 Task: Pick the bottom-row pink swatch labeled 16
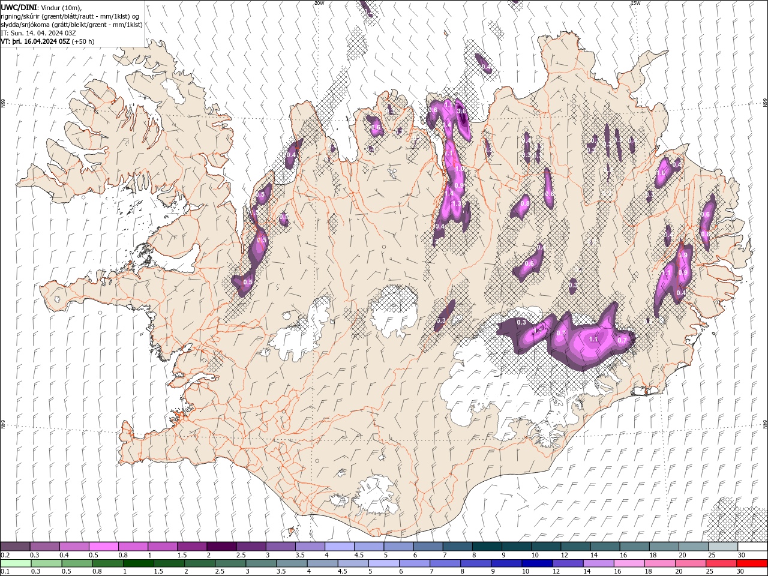point(628,563)
